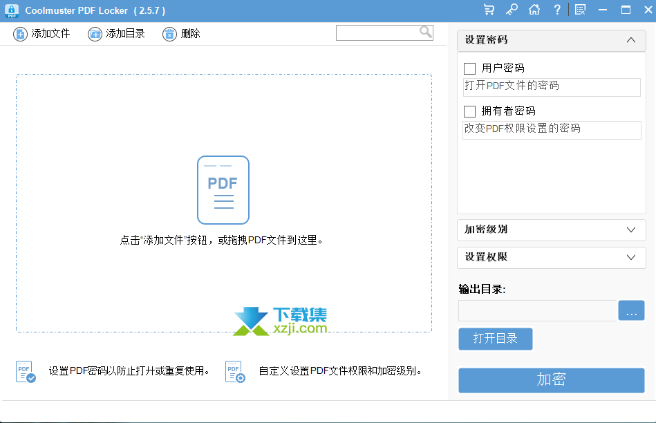The image size is (656, 423).
Task: Click the shopping cart purchase icon
Action: point(489,10)
